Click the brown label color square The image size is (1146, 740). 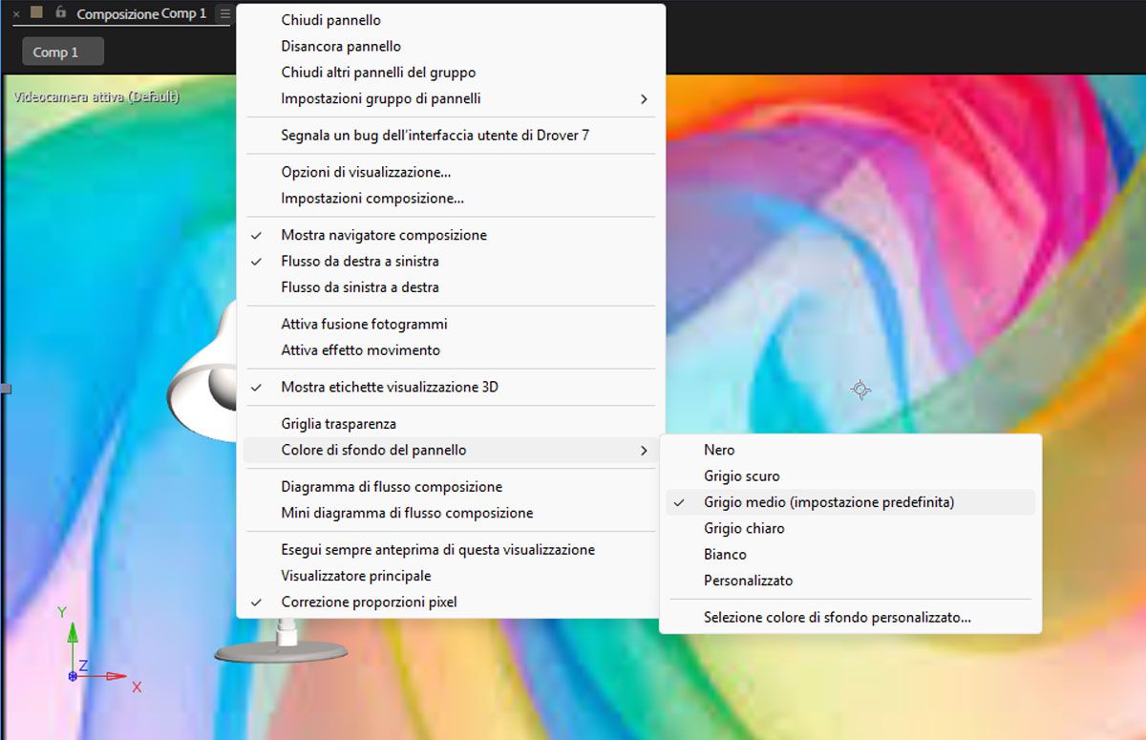point(36,13)
